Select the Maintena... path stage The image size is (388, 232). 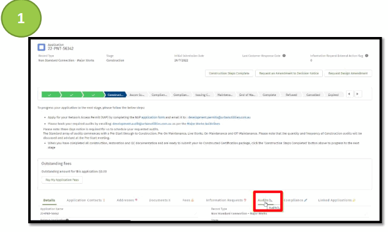[x=224, y=95]
